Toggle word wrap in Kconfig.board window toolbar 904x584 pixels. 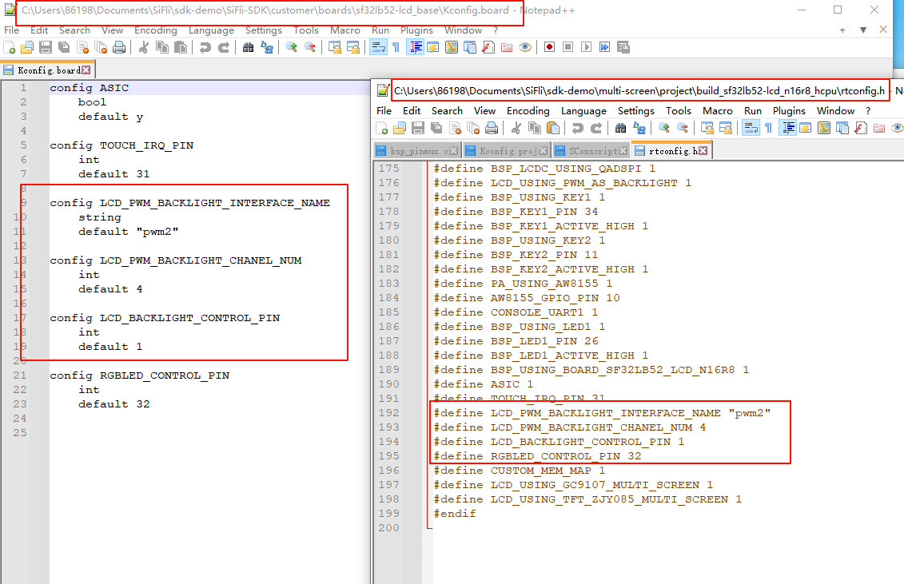[378, 47]
